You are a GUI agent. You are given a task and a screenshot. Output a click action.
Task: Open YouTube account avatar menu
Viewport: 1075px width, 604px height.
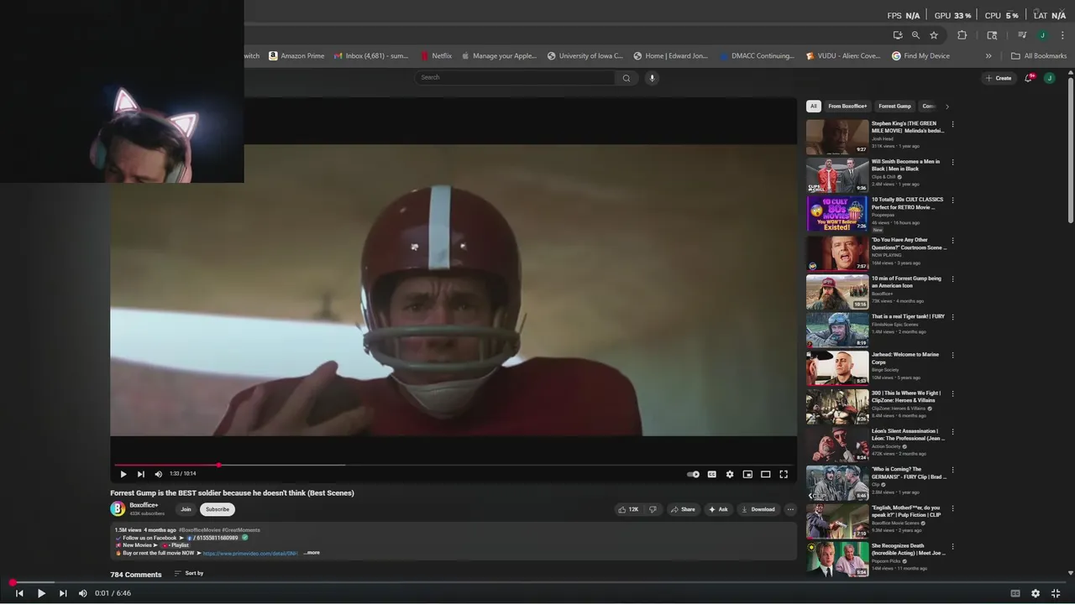(x=1049, y=78)
